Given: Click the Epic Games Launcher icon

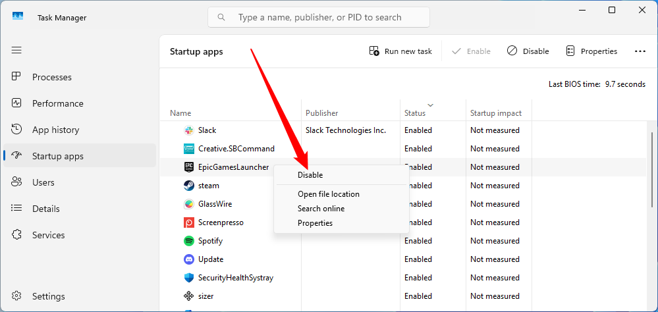Looking at the screenshot, I should point(189,167).
